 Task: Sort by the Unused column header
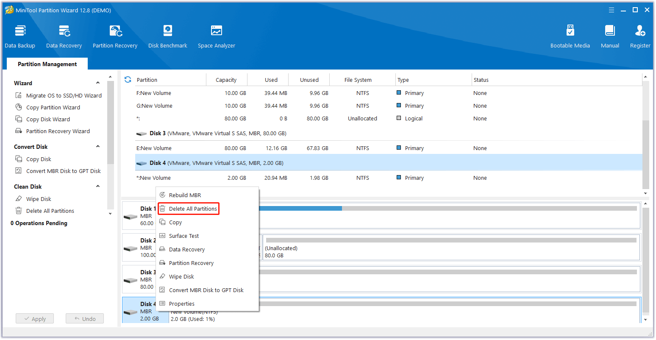tap(309, 80)
